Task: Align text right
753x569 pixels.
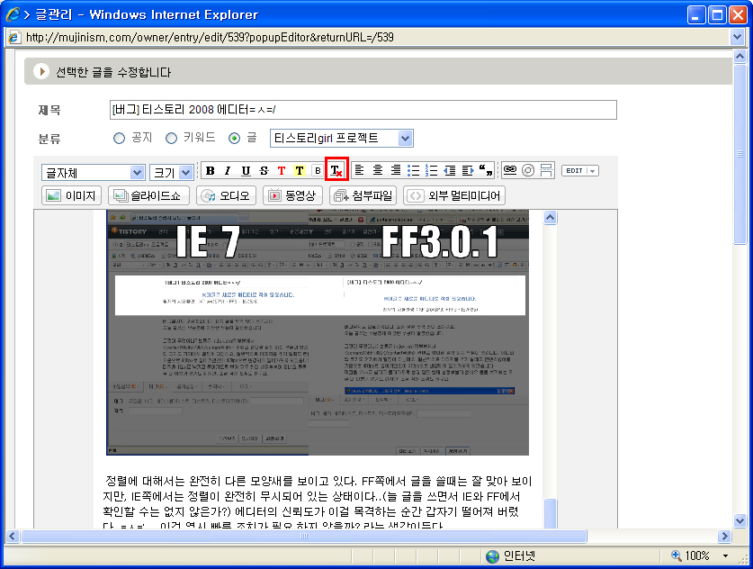Action: pyautogui.click(x=396, y=170)
